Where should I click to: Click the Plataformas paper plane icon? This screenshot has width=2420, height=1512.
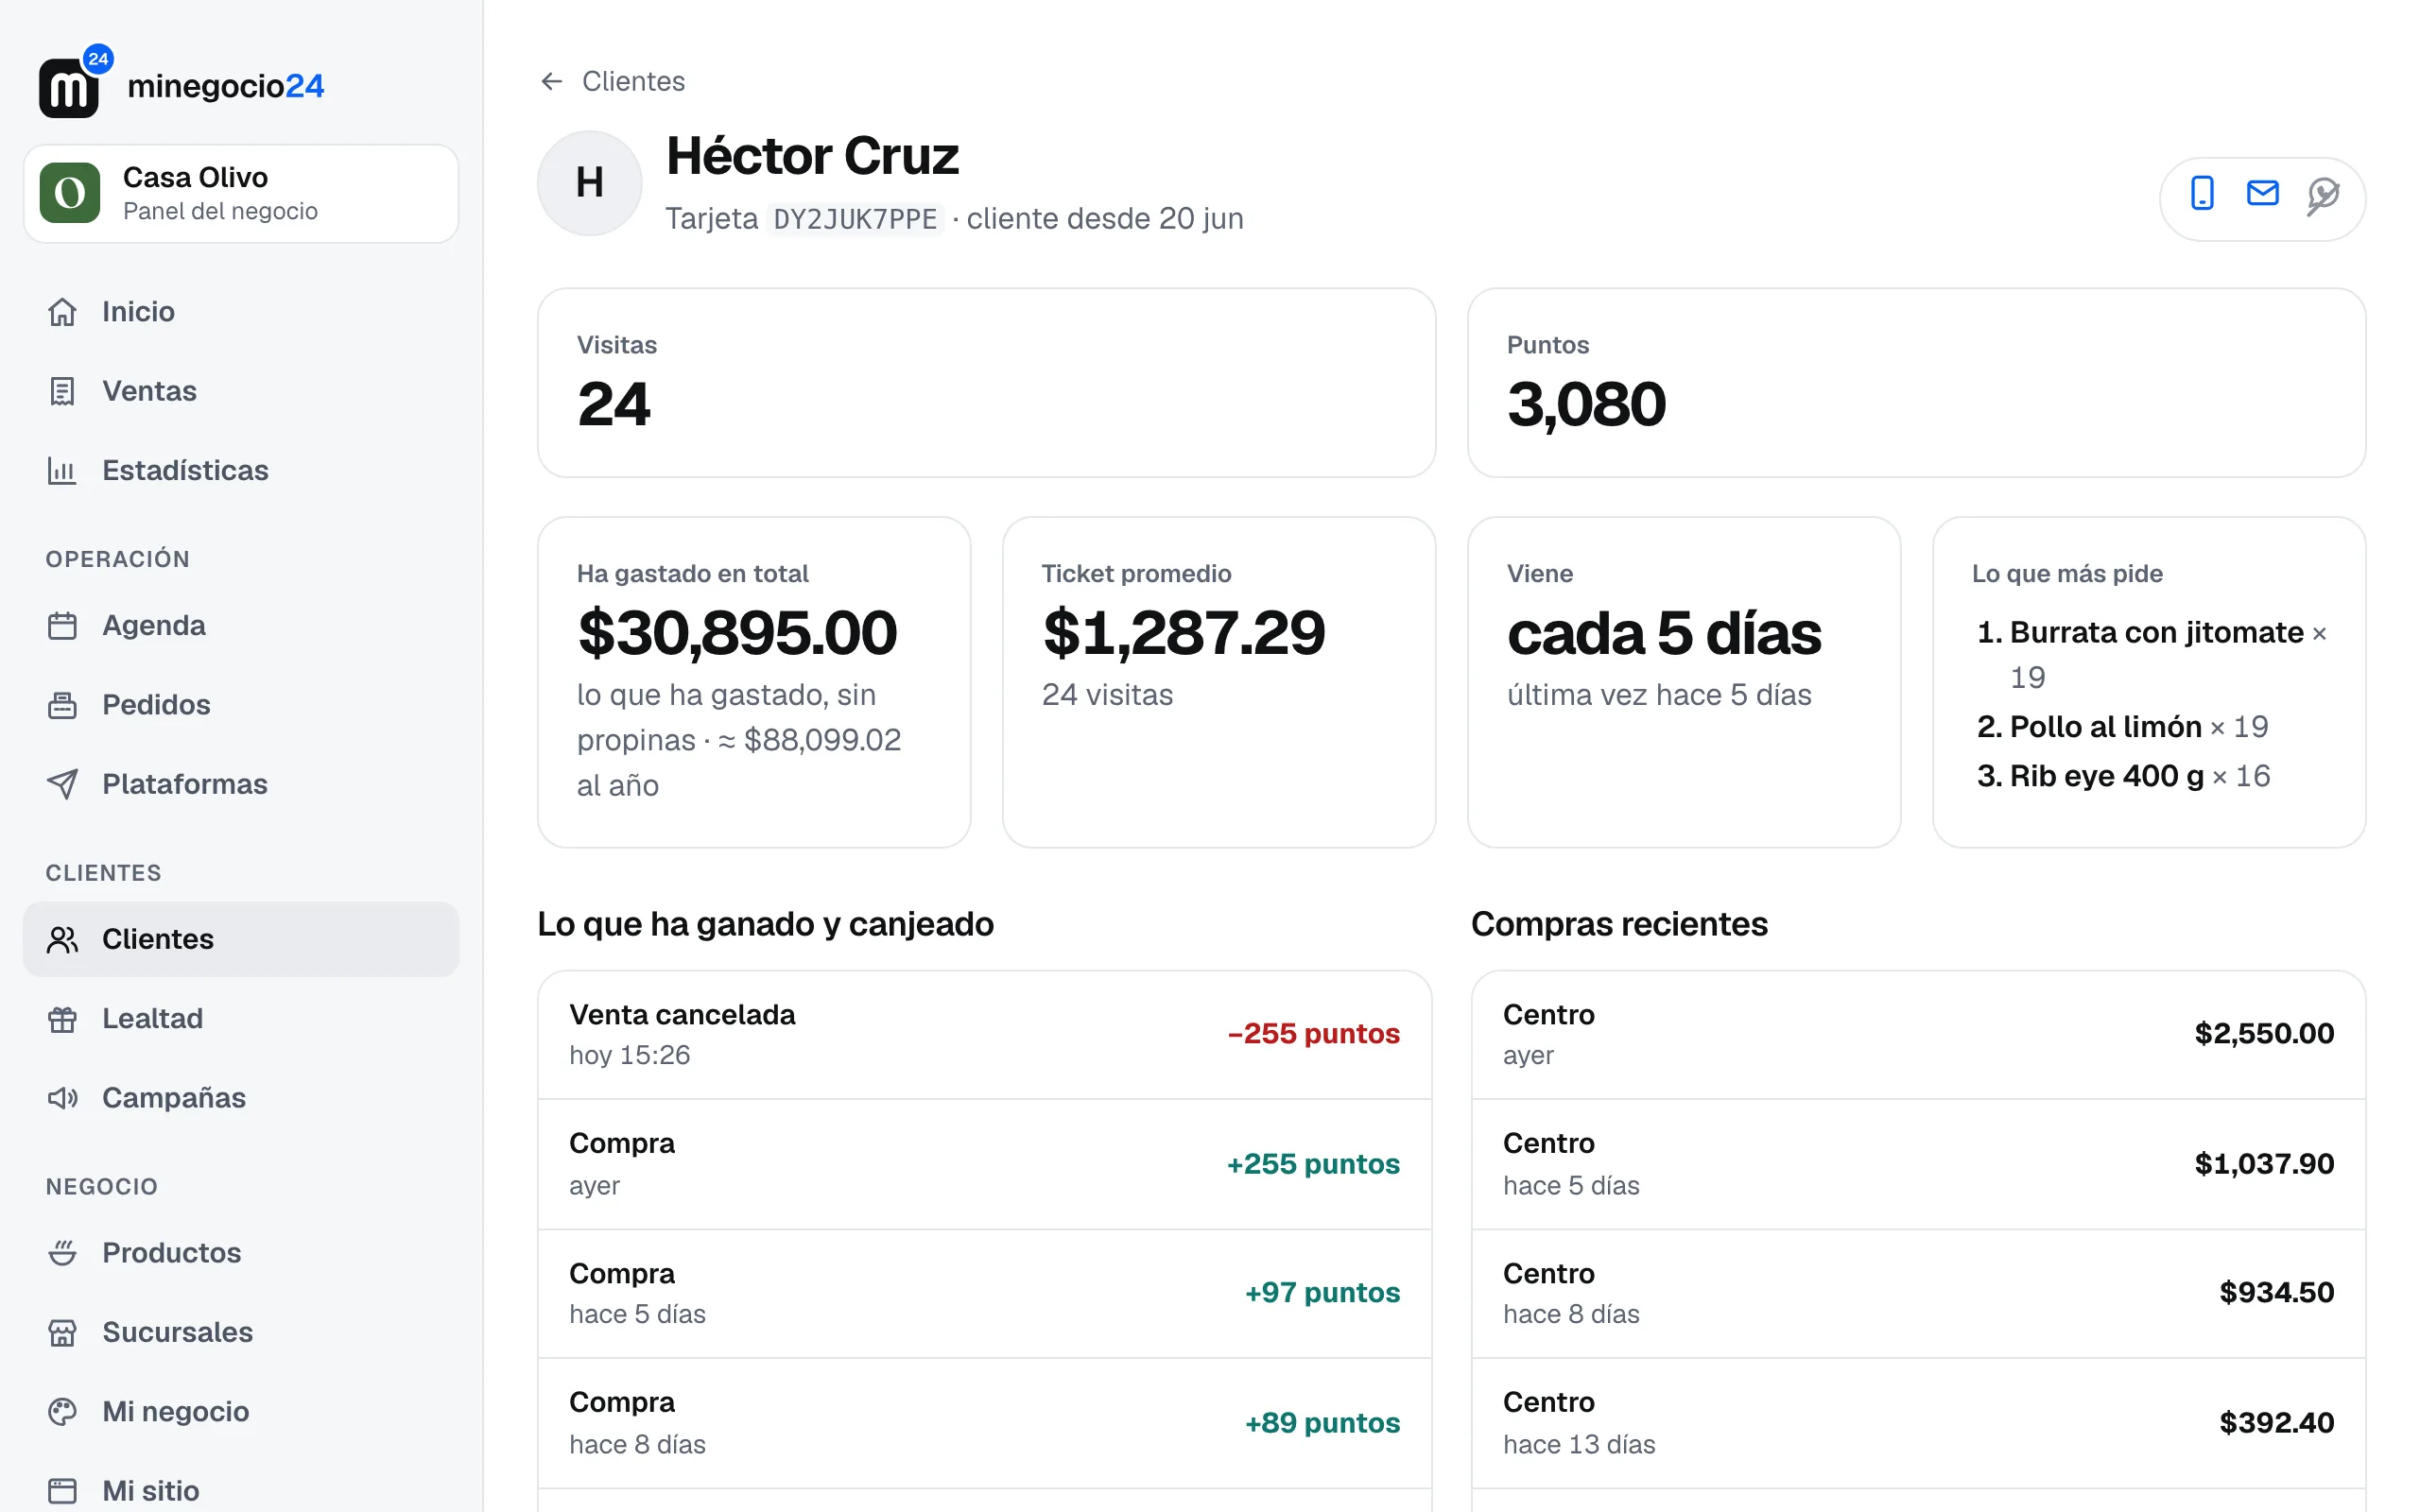pos(62,784)
